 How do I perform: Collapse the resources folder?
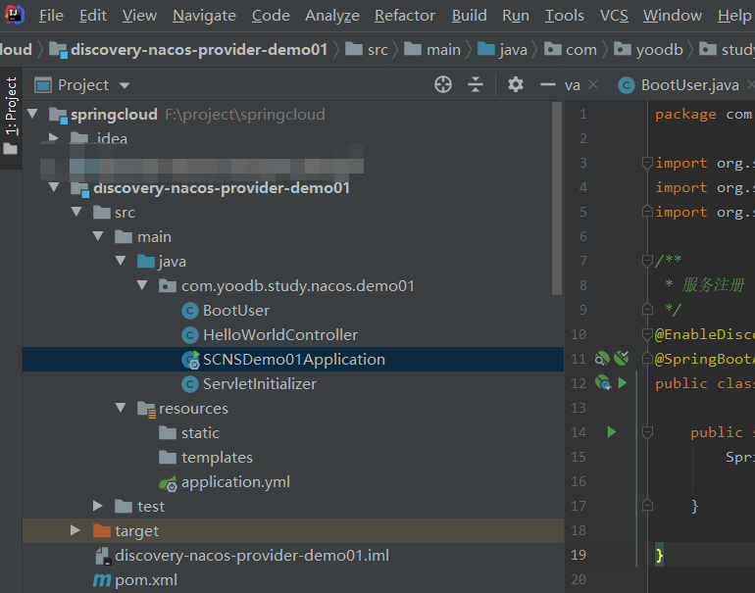click(121, 408)
